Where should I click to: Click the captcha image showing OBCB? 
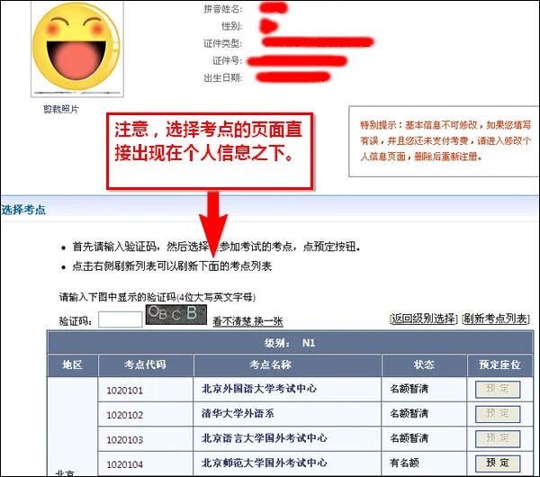point(176,314)
